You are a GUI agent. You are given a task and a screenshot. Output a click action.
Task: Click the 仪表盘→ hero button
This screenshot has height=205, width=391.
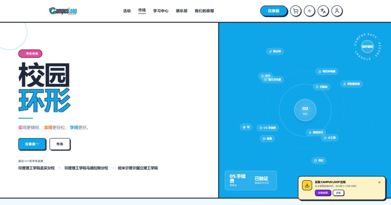point(32,144)
